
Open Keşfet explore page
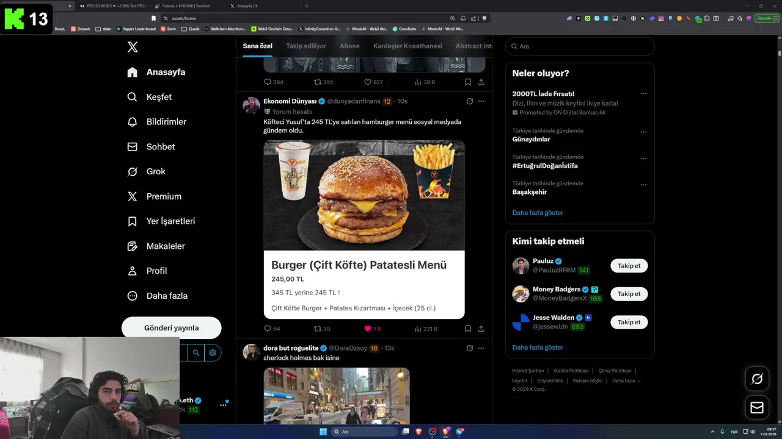click(x=149, y=97)
